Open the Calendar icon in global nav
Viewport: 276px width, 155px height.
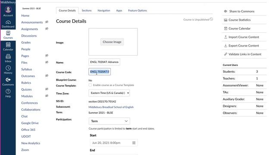click(x=8, y=45)
